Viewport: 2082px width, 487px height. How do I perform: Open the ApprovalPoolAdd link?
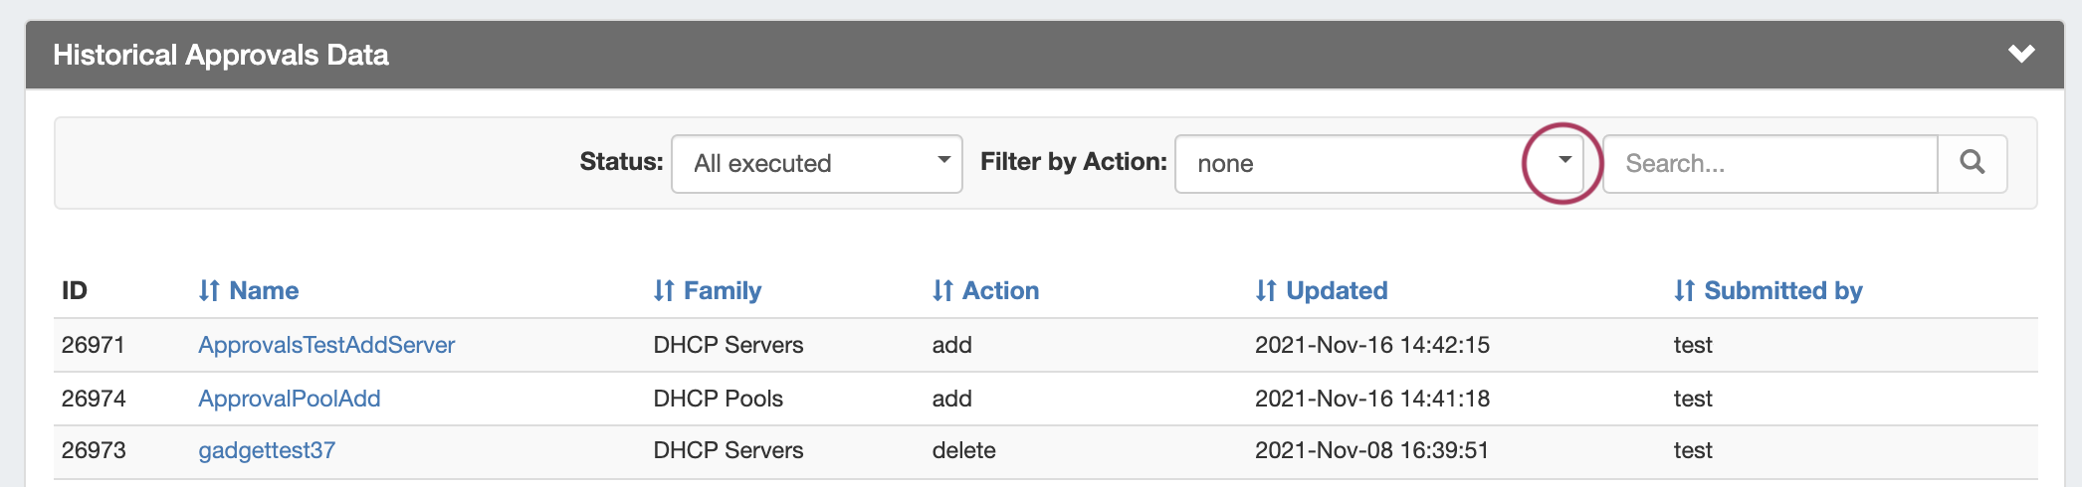click(290, 399)
